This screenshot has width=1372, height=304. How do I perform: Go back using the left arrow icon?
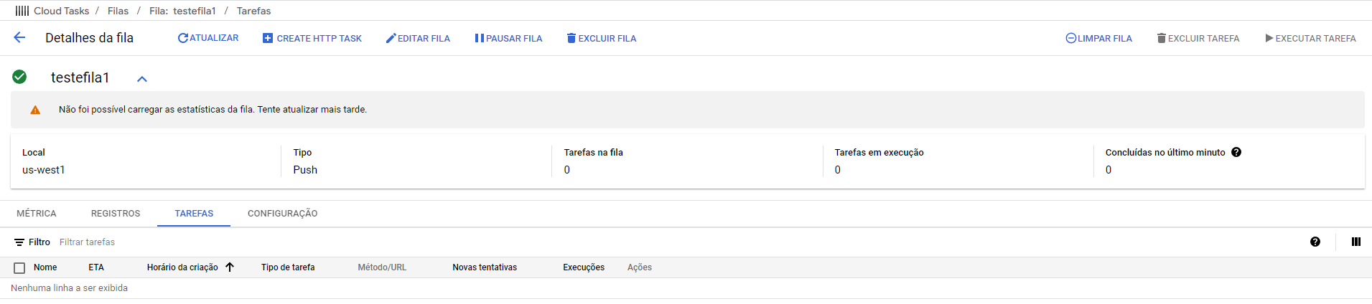(19, 37)
